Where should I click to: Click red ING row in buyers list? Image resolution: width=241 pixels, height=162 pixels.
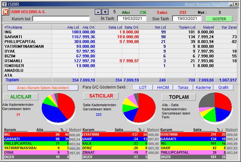tap(36, 134)
